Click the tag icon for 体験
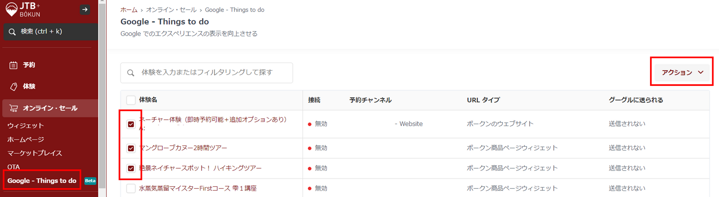The image size is (719, 197). [13, 87]
